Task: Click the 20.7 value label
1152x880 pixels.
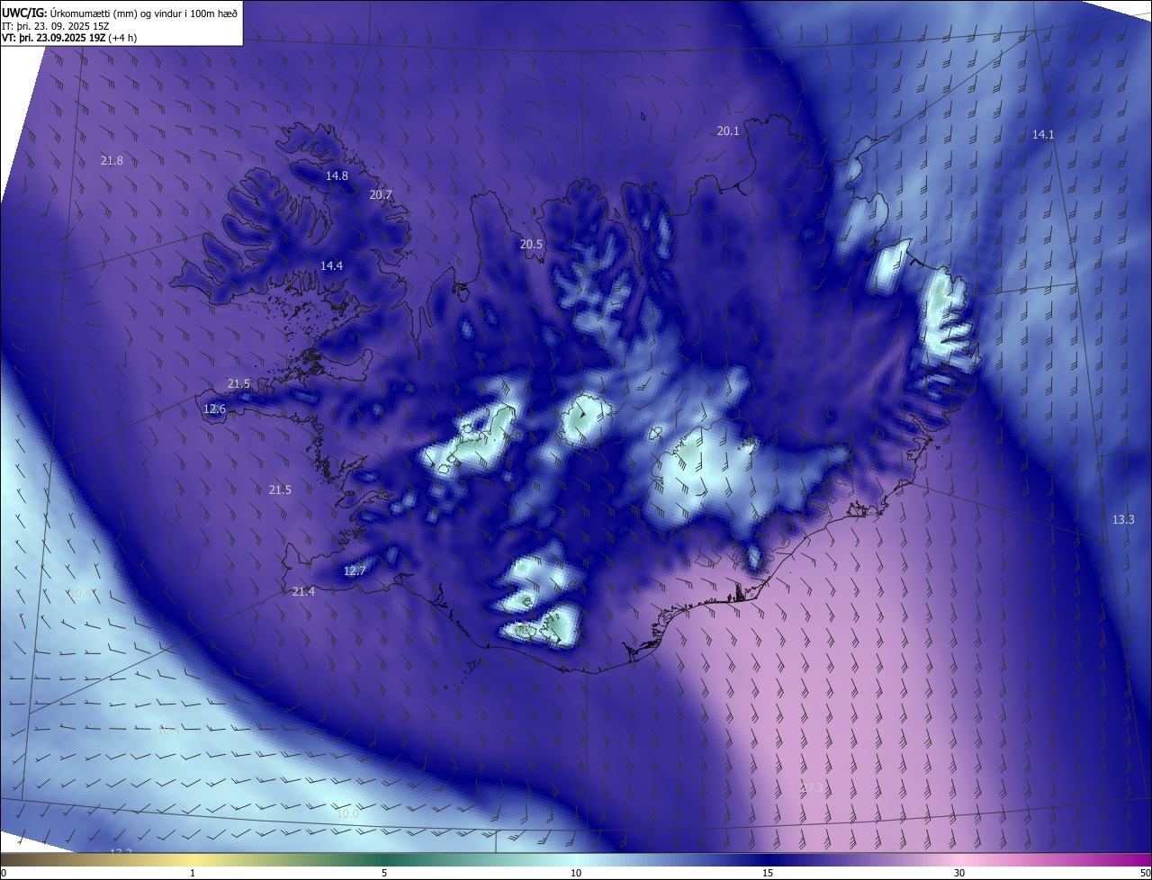Action: point(381,194)
